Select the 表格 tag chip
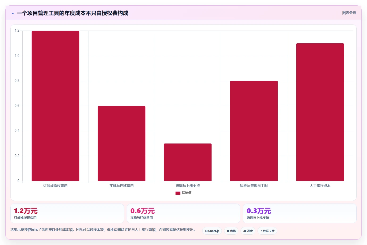Viewport: 367px width, 245px height. [231, 231]
